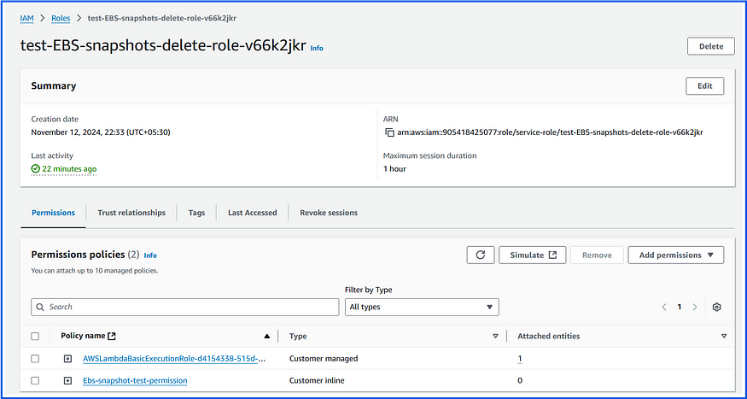Click the Delete role button
Viewport: 747px width, 399px height.
[711, 46]
